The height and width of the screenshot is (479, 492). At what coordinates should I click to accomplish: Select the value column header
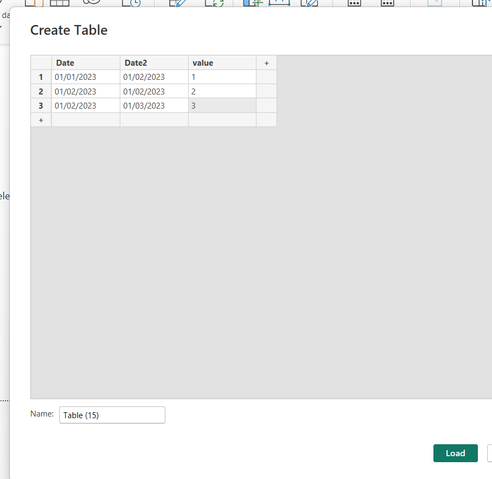tap(222, 63)
